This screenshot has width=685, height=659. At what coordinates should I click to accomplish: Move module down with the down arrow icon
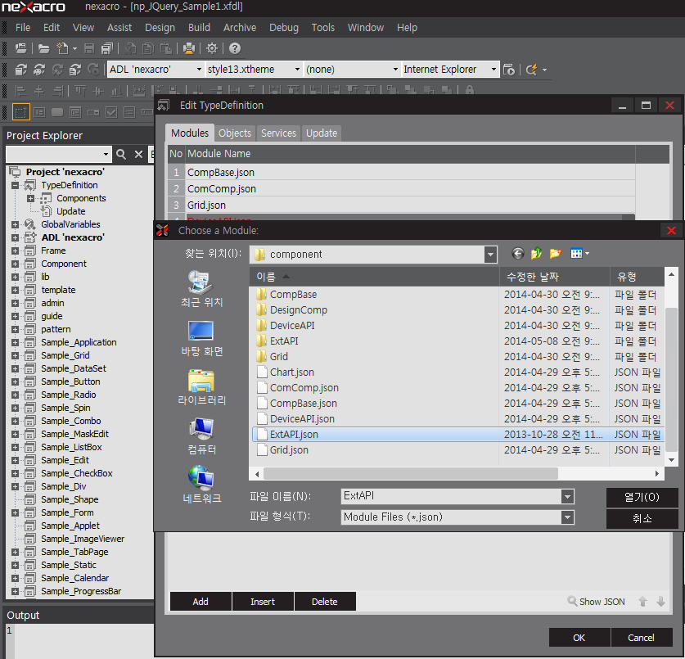pos(661,602)
